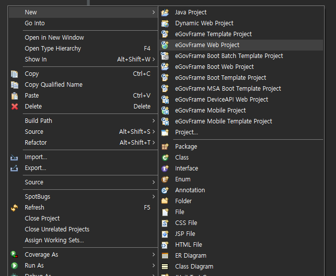Image resolution: width=336 pixels, height=276 pixels.
Task: Expand the New submenu arrow
Action: 153,12
